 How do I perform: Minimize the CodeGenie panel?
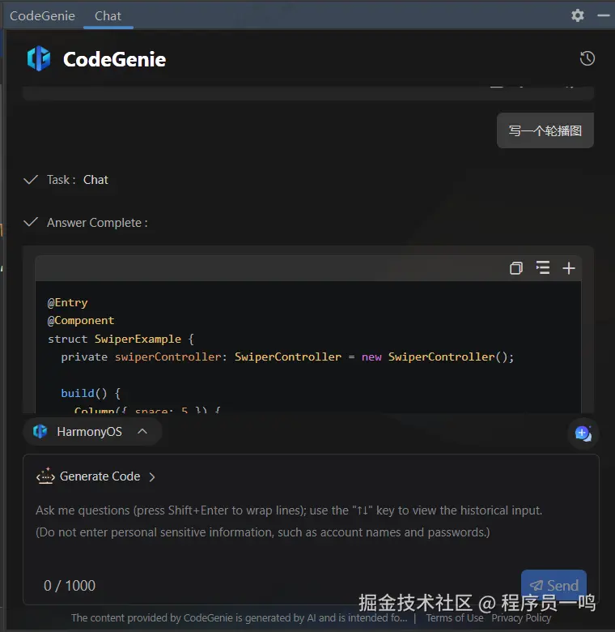[604, 15]
